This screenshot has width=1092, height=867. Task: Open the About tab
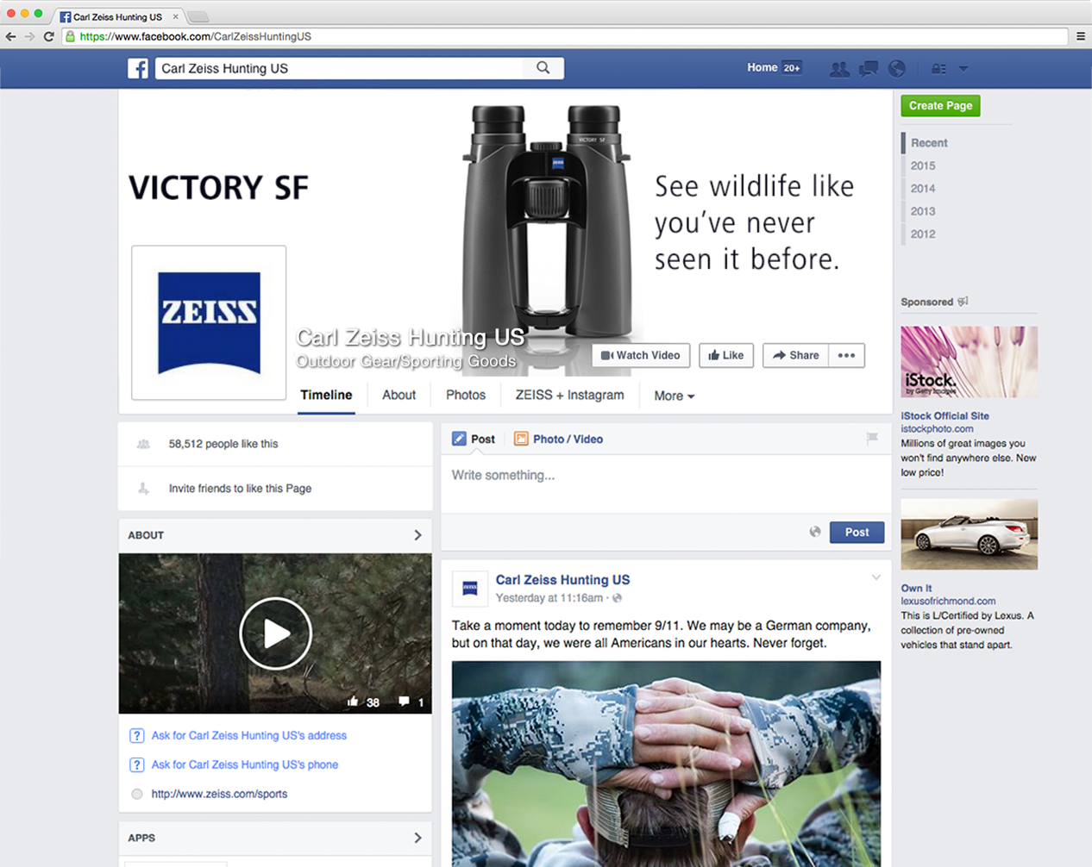pos(399,395)
